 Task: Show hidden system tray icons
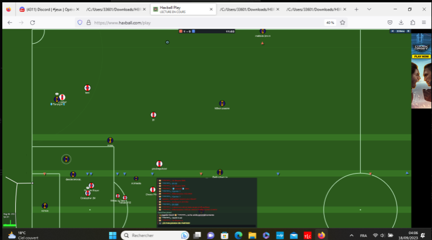coord(350,235)
